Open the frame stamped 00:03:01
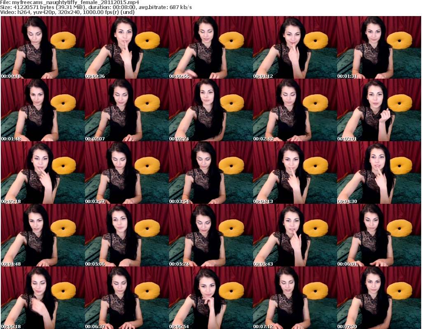The width and height of the screenshot is (422, 329). tap(379, 110)
